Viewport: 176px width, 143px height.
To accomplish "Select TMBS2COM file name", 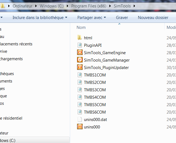I will tap(95, 82).
